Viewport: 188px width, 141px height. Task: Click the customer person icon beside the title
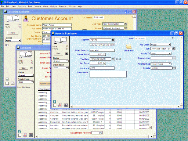click(26, 18)
